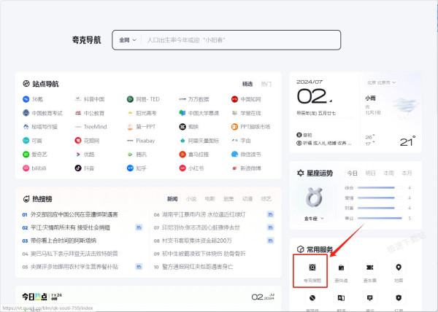This screenshot has width=438, height=312.
Task: Select the 综艺 hot search tab
Action: point(266,199)
